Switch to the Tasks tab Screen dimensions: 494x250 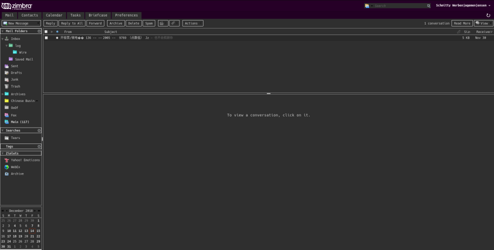(75, 15)
